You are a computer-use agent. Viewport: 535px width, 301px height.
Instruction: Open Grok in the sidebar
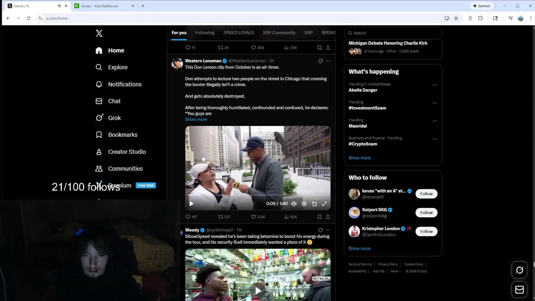(108, 118)
